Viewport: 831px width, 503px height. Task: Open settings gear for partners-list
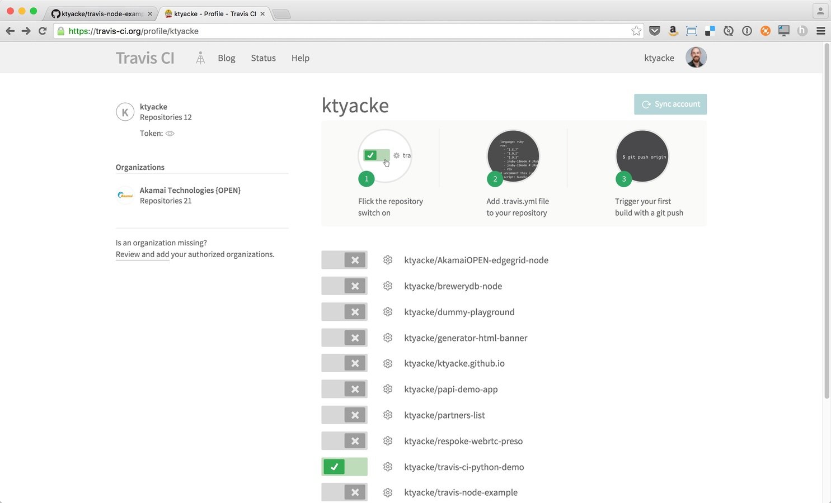[x=388, y=415]
